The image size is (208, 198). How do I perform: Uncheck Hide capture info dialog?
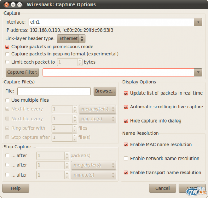click(x=126, y=121)
